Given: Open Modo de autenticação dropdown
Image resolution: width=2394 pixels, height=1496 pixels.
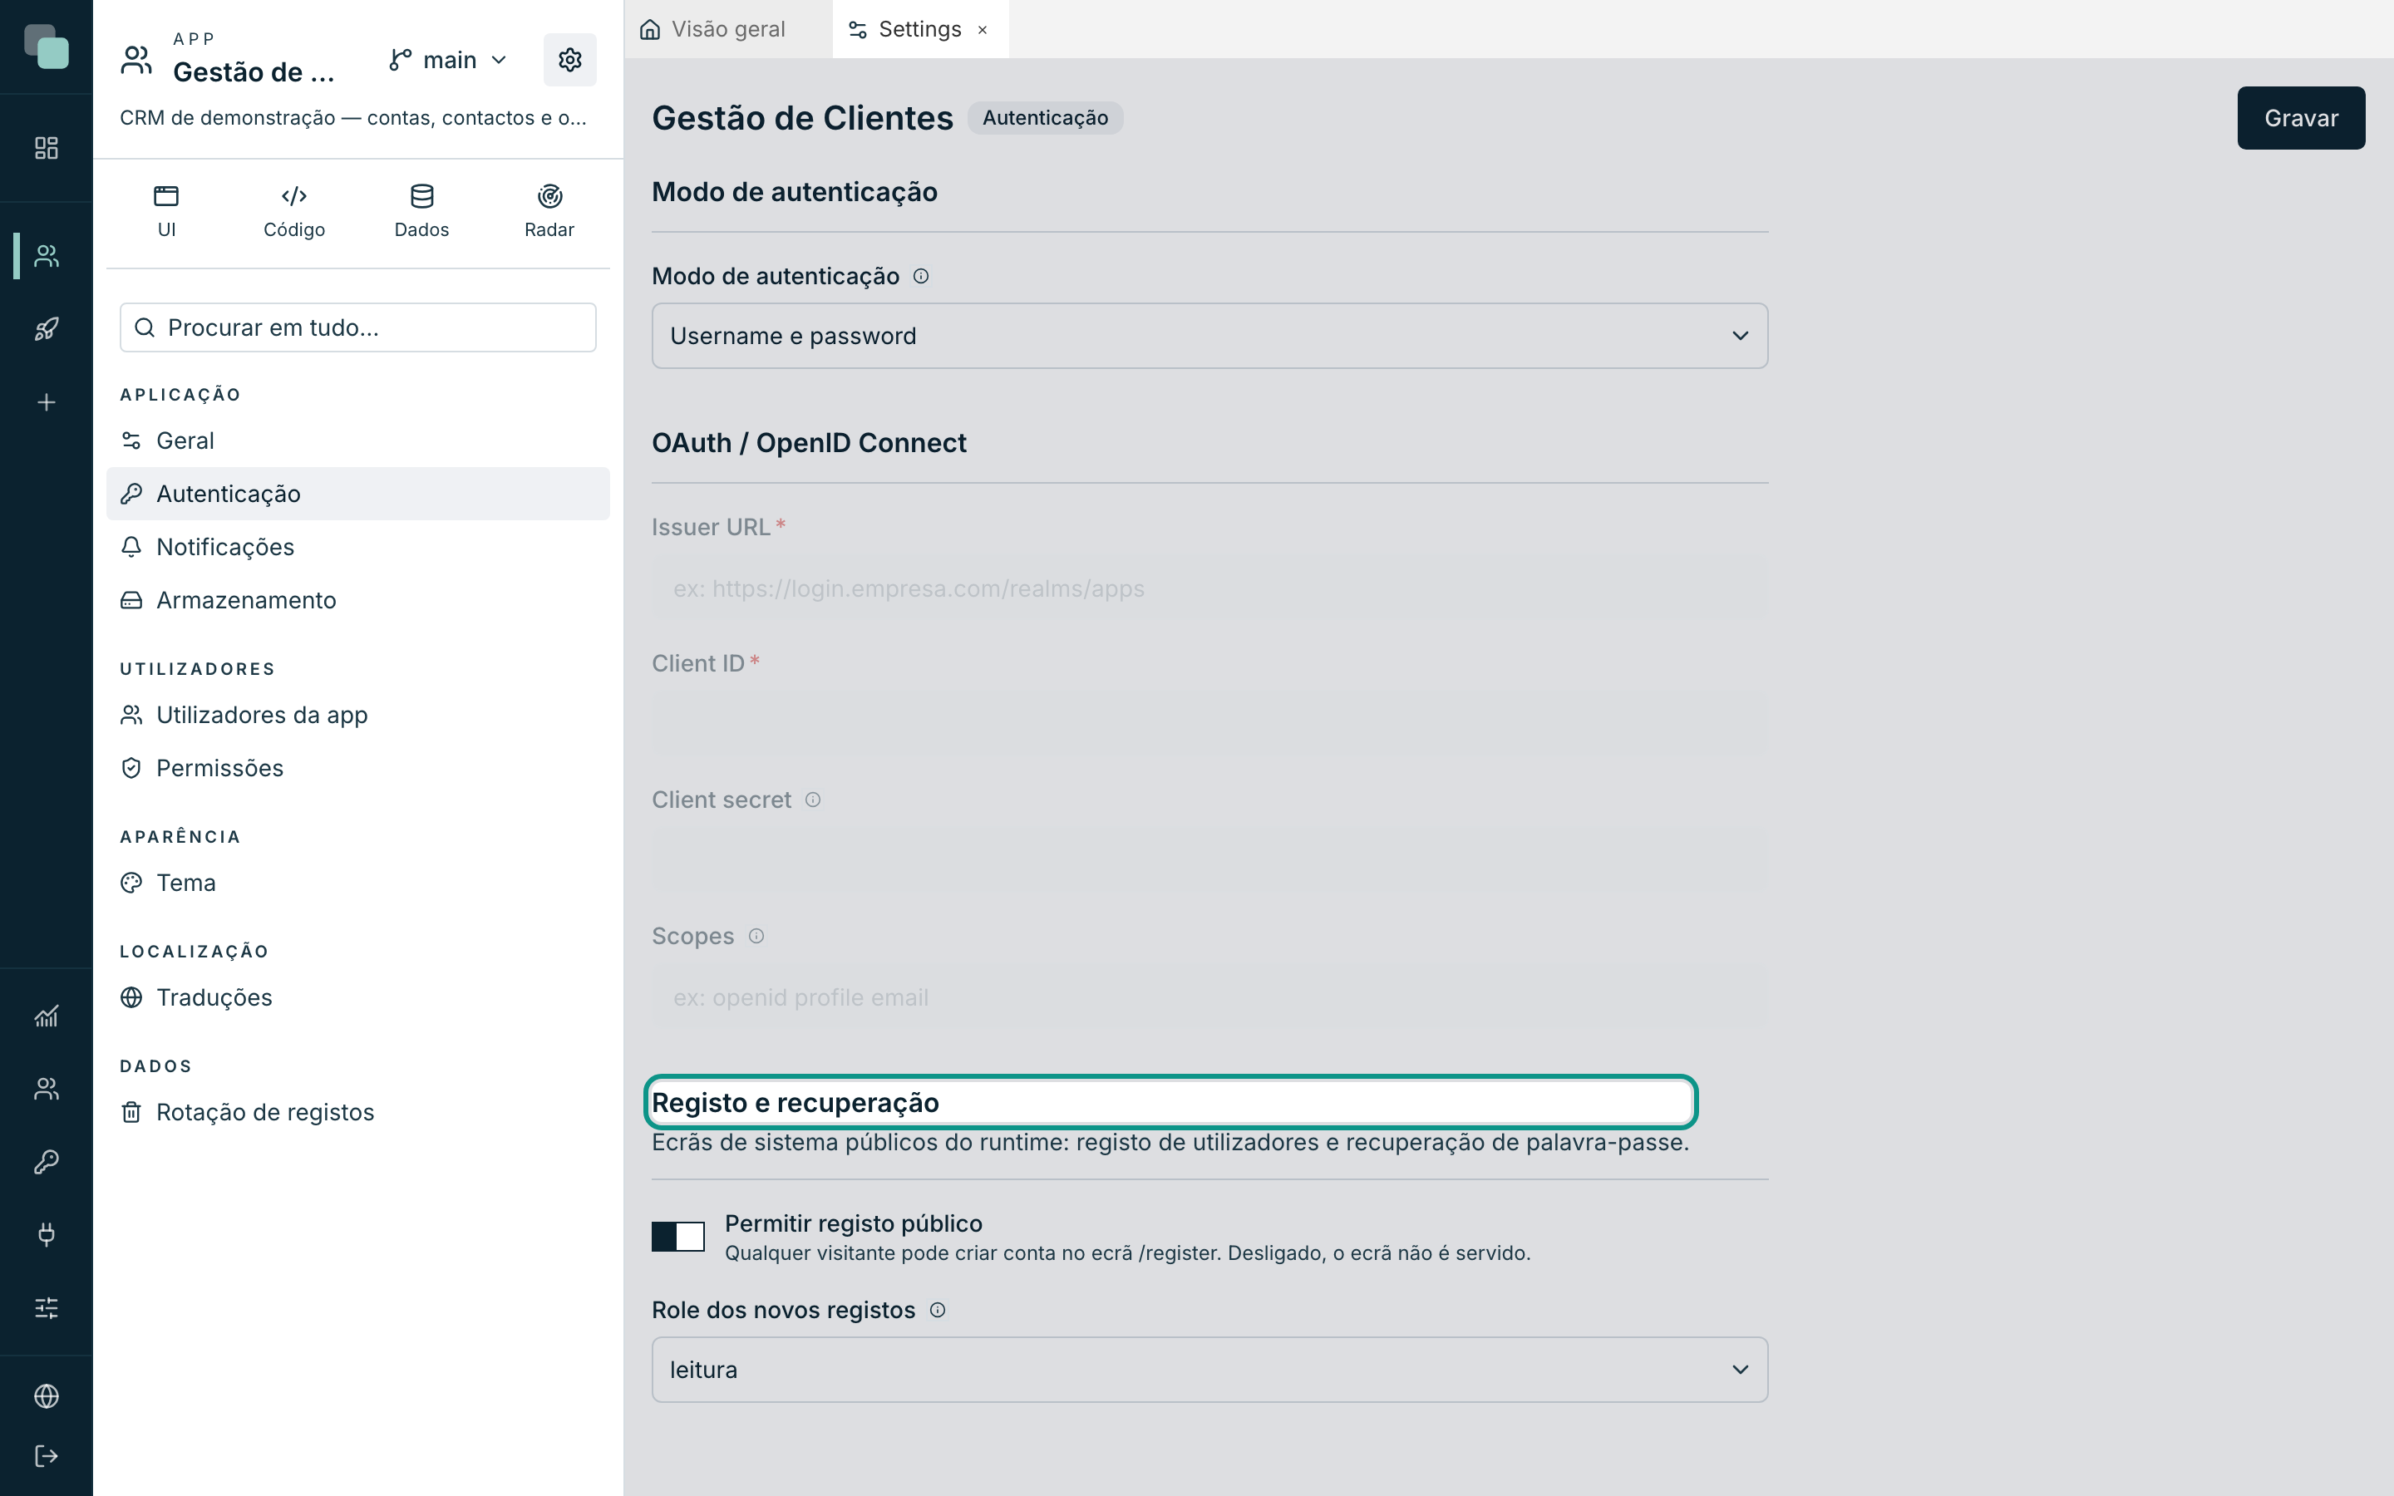Looking at the screenshot, I should coord(1209,336).
